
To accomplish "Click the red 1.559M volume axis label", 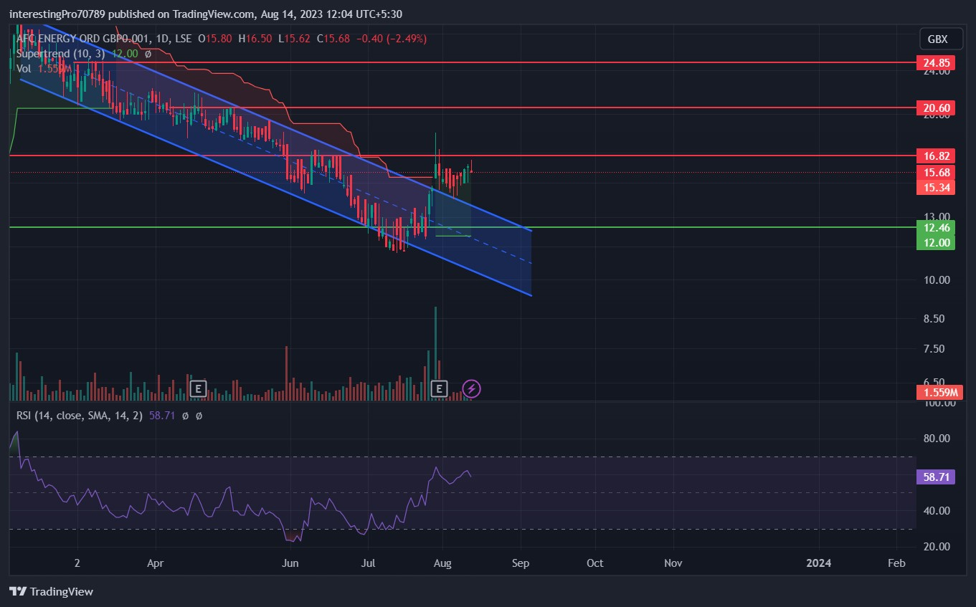I will pos(939,393).
